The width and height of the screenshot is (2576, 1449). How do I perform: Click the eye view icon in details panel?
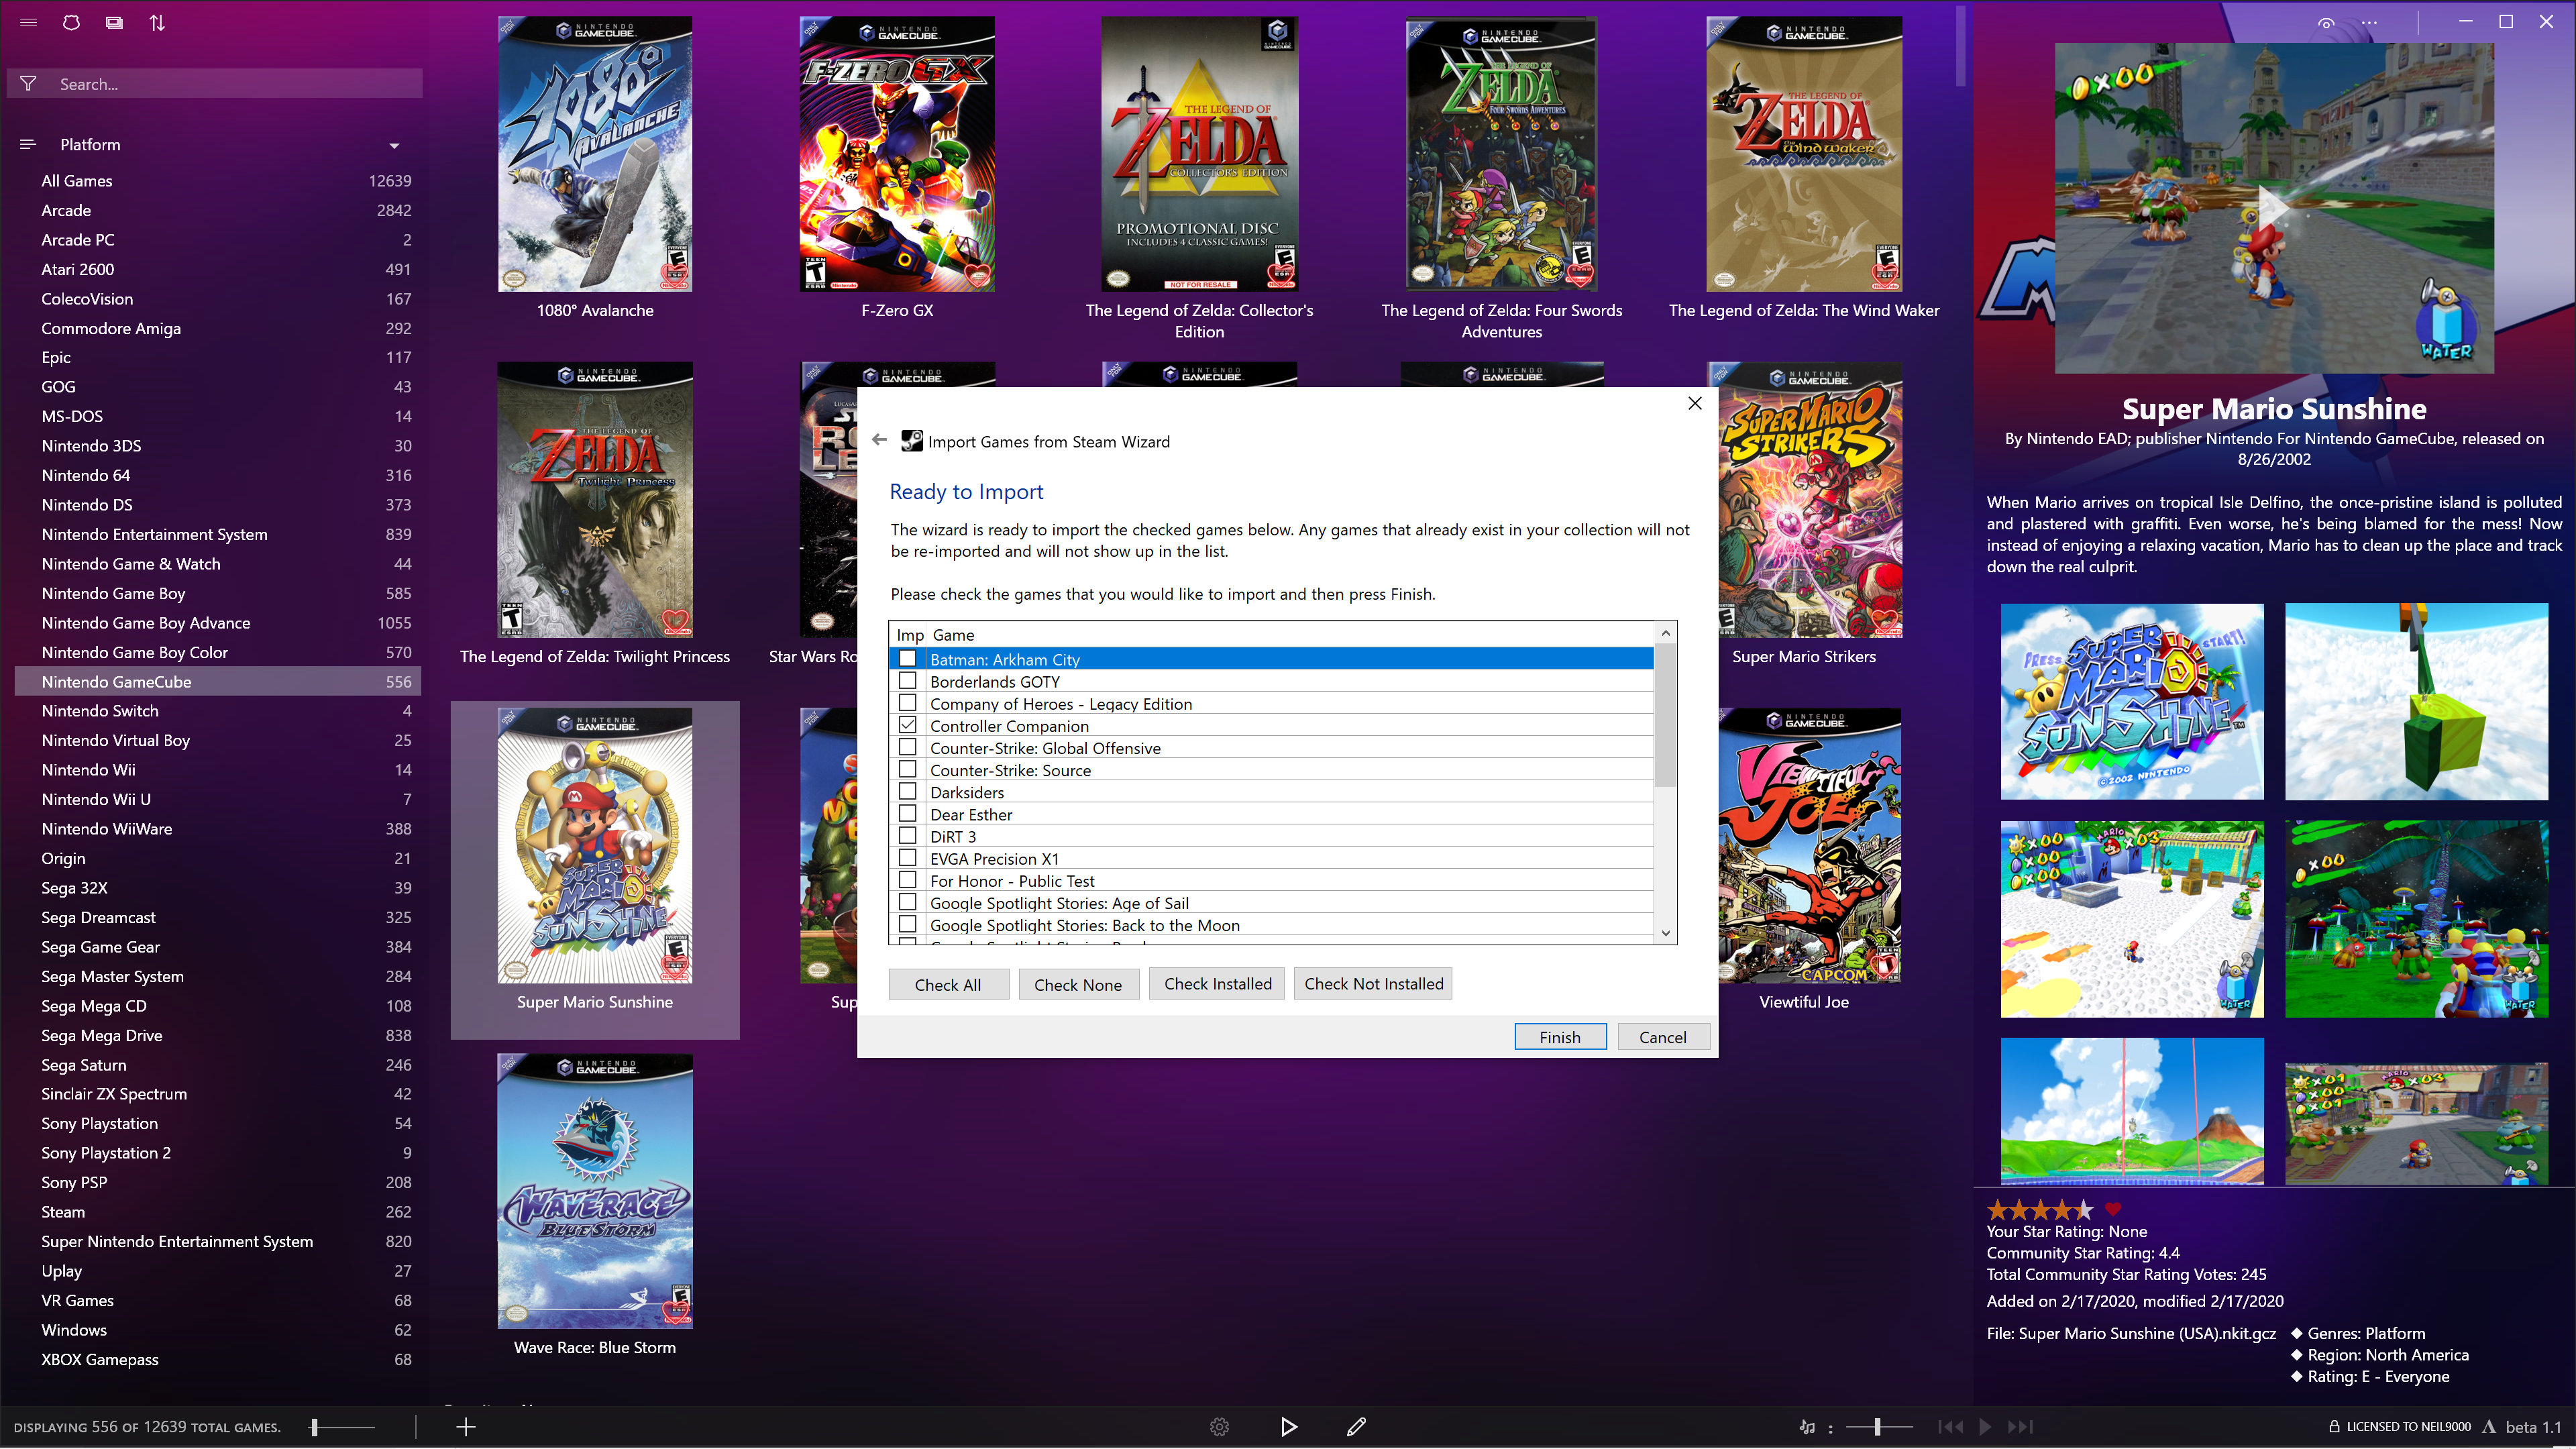(2326, 22)
